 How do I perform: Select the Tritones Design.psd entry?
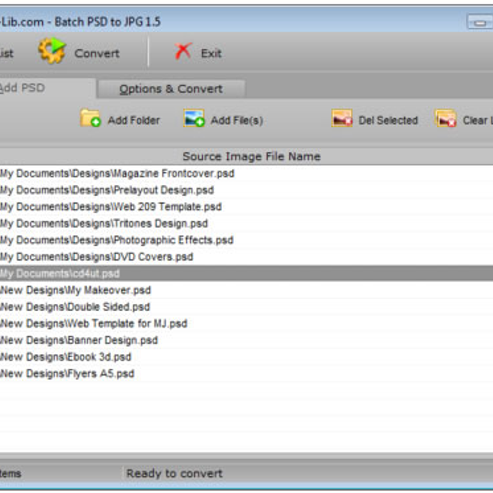[104, 223]
